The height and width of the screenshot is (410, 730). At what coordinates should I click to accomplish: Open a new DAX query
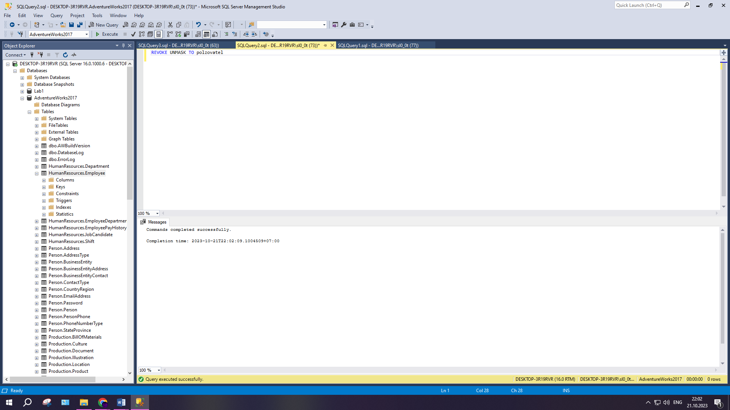(x=159, y=25)
